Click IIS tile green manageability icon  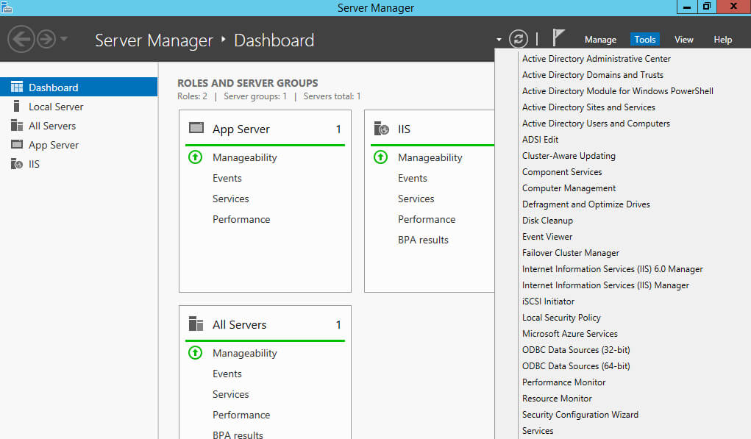[381, 157]
